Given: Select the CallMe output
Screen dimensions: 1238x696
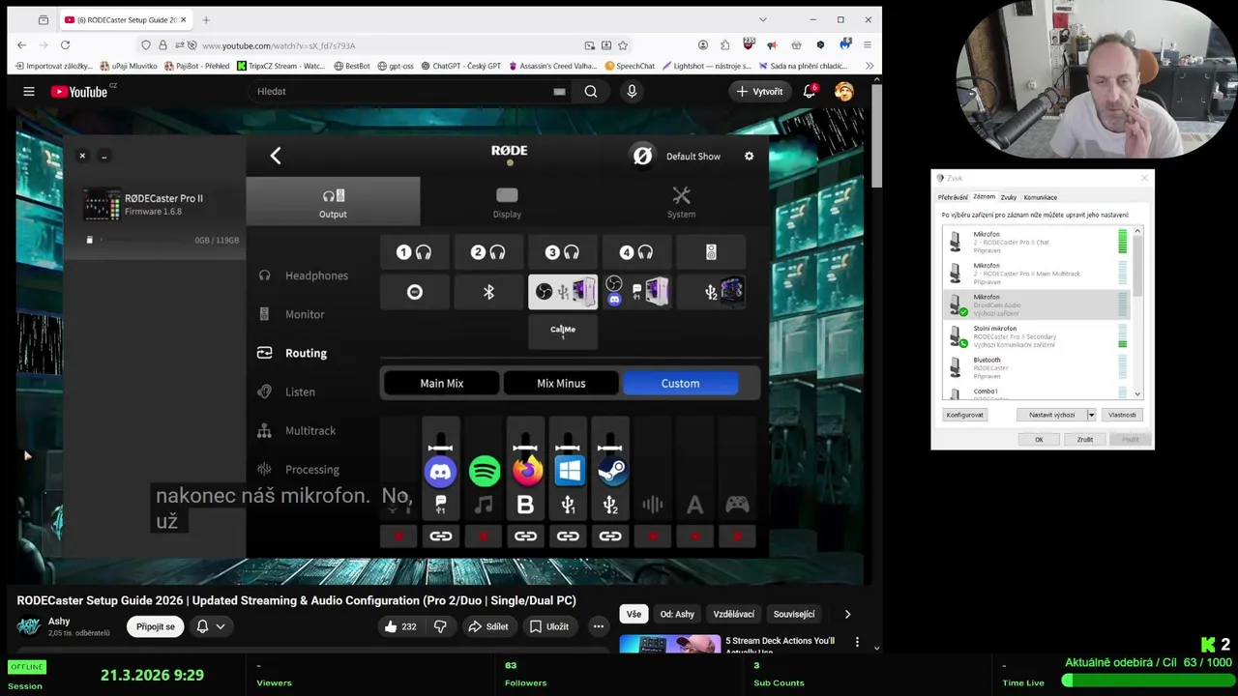Looking at the screenshot, I should [562, 332].
